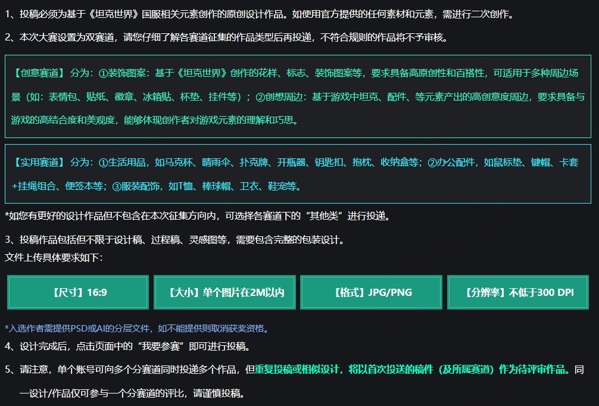Click rule 3 about 包装设计 requirements
Screen dimensions: 599x406
(174, 240)
